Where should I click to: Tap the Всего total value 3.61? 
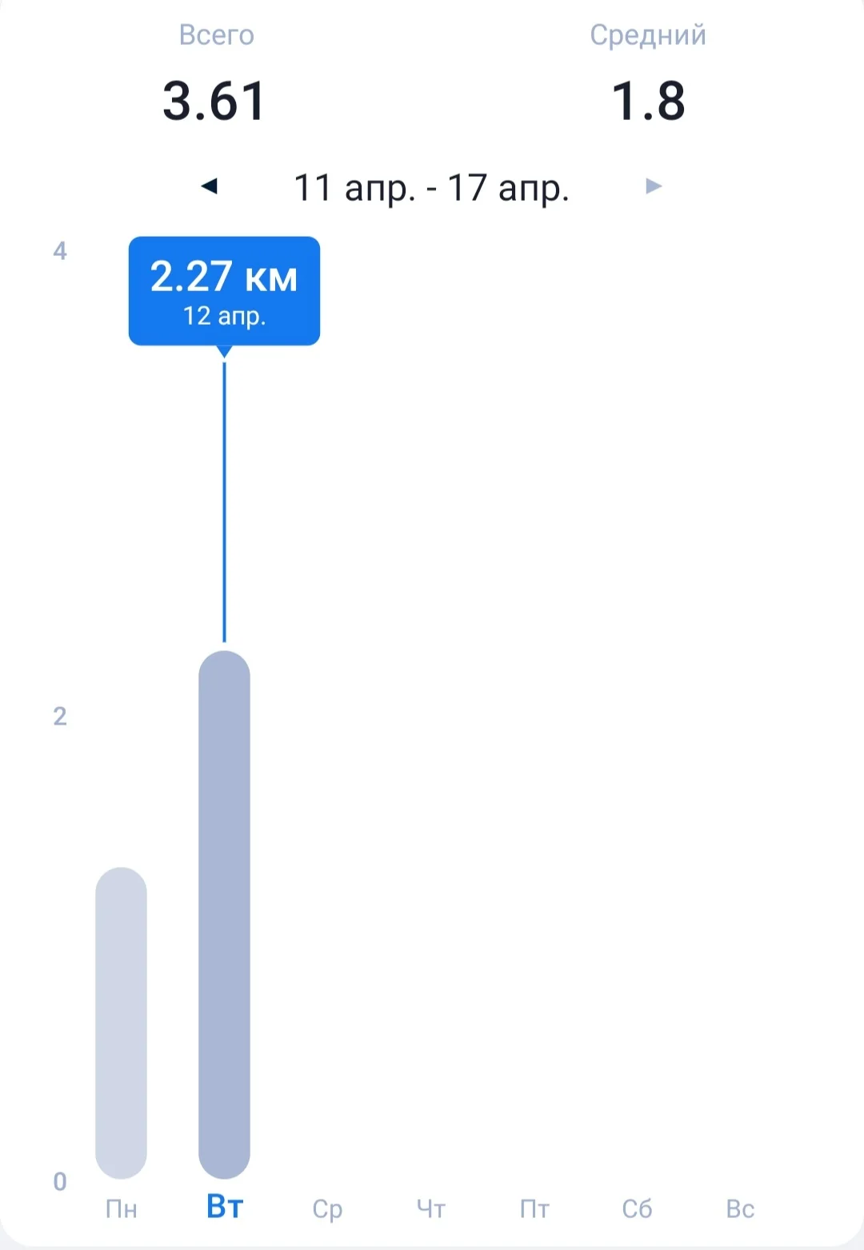[x=214, y=102]
